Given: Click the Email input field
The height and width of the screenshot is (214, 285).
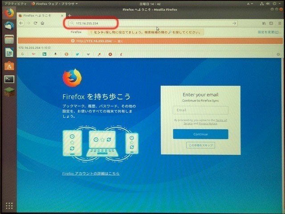Looking at the screenshot, I should tap(200, 110).
